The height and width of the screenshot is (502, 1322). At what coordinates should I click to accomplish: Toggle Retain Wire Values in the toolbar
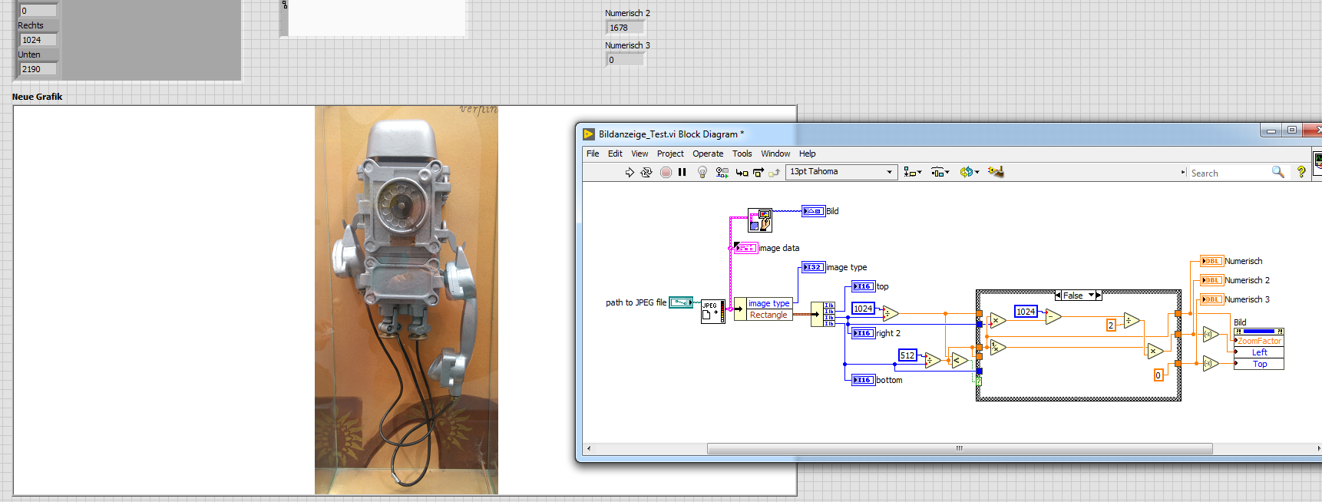pyautogui.click(x=722, y=173)
